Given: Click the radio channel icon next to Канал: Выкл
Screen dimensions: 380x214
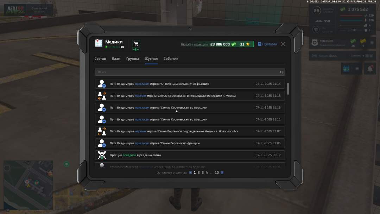Looking at the screenshot, I should 315,56.
